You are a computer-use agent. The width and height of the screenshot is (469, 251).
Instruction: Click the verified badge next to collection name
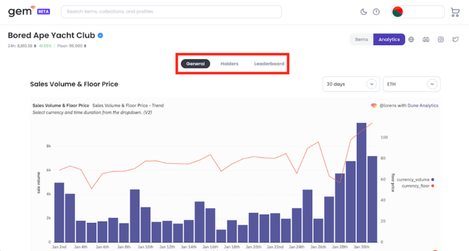(x=101, y=36)
